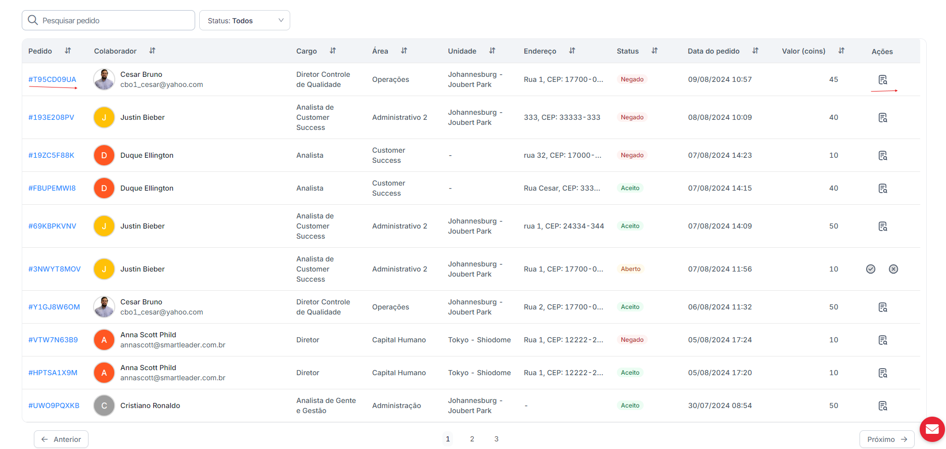Open order link #19ZC5F88K
Viewport: 946px width, 449px height.
51,155
